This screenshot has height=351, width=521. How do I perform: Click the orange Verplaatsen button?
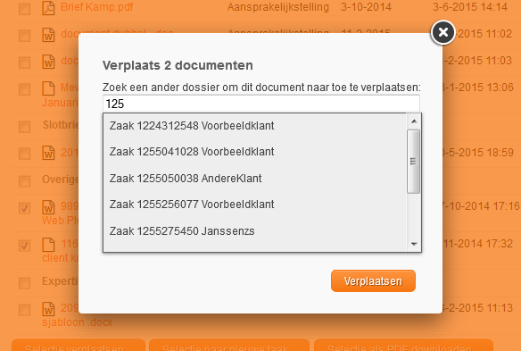[373, 281]
